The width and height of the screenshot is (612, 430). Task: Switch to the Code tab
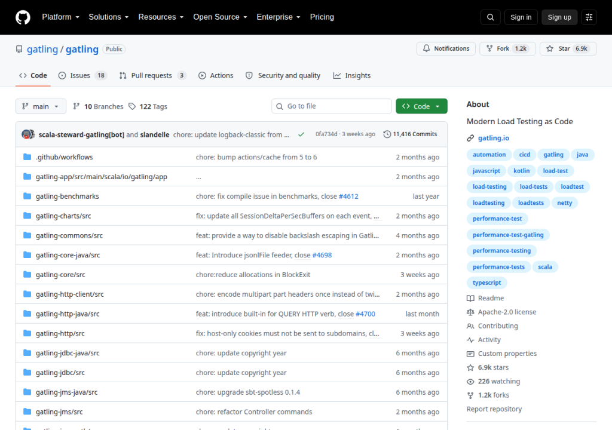point(33,75)
